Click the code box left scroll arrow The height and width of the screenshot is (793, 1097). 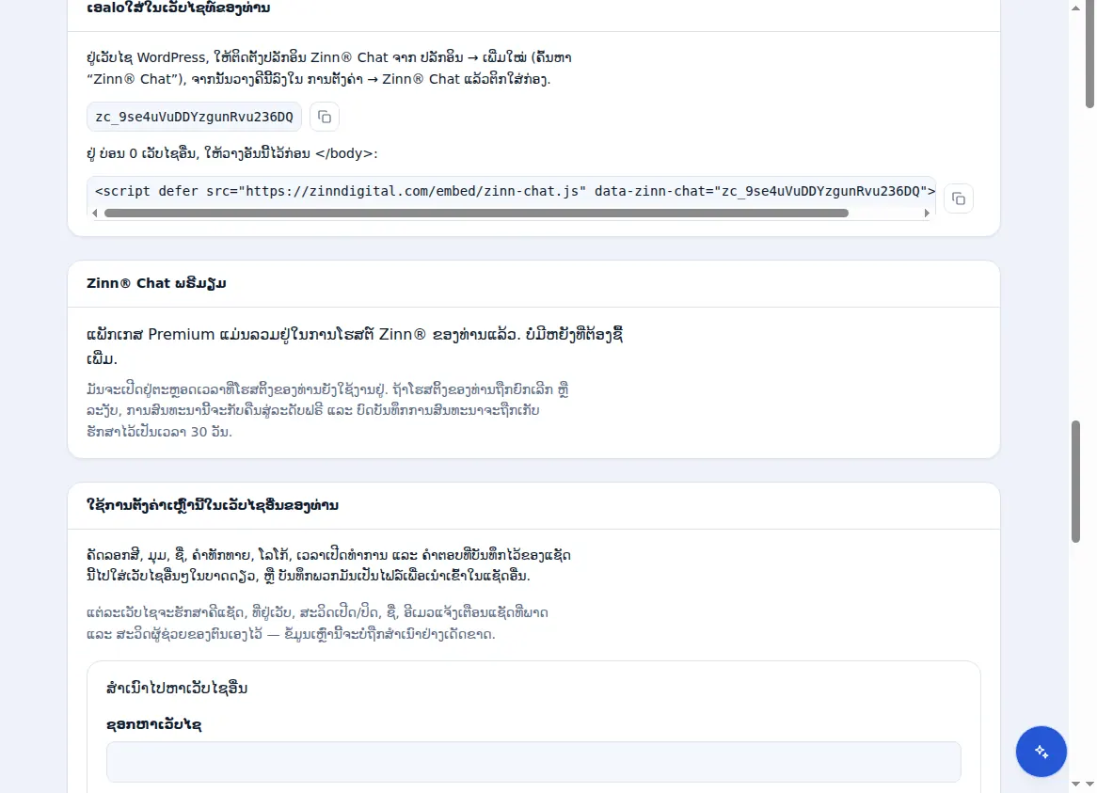click(x=94, y=214)
